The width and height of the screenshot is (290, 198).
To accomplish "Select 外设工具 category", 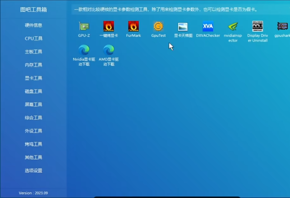I will 33,131.
